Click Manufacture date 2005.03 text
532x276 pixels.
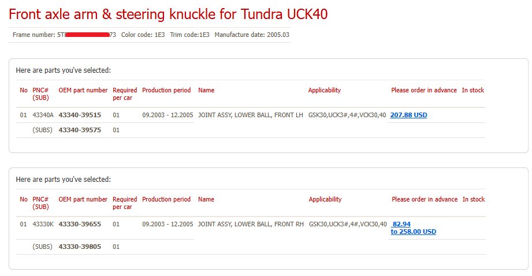click(252, 35)
